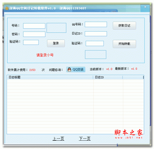Screen dimensions: 154x149
Task: Click the red 请登录小号 notice text
Action: tap(45, 55)
